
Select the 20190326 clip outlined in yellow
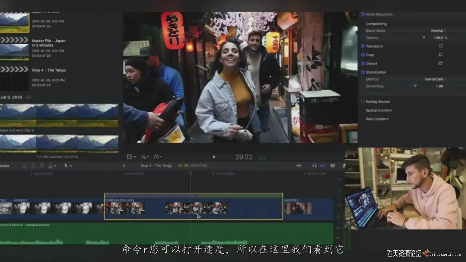point(193,206)
